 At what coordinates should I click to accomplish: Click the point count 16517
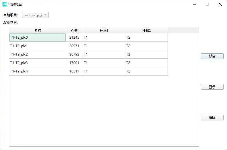point(74,71)
